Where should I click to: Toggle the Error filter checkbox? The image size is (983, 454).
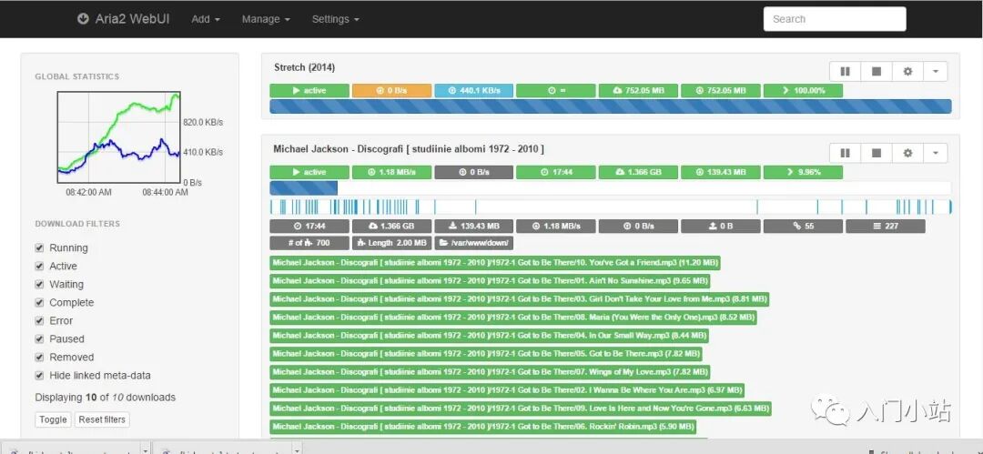click(39, 320)
